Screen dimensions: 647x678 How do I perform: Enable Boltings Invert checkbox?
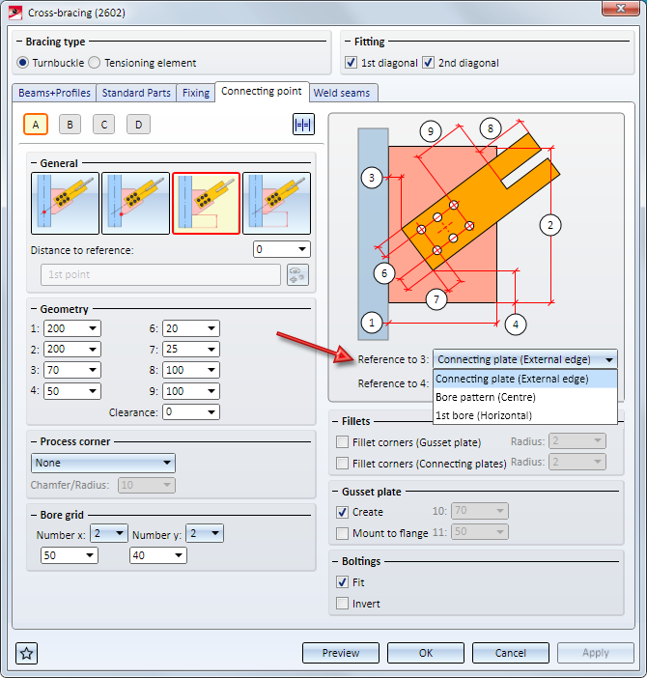coord(342,604)
